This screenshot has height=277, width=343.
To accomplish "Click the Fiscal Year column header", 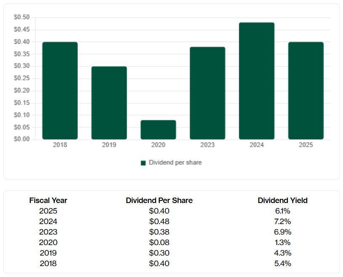I will click(x=48, y=200).
